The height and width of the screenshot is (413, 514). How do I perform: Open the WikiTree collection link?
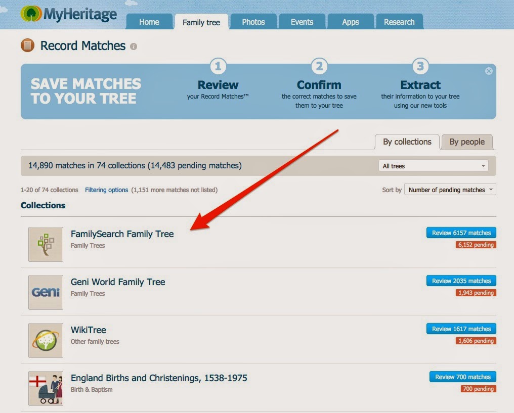click(x=89, y=330)
